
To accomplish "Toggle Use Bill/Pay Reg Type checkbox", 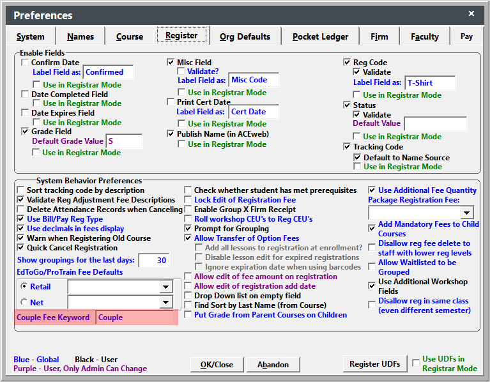I will (x=20, y=218).
